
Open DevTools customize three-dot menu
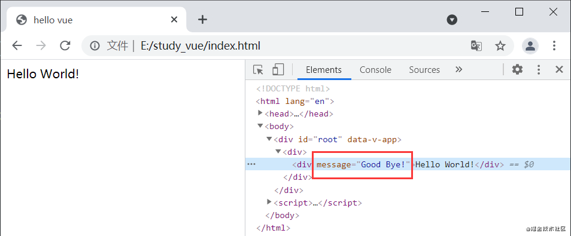point(539,69)
